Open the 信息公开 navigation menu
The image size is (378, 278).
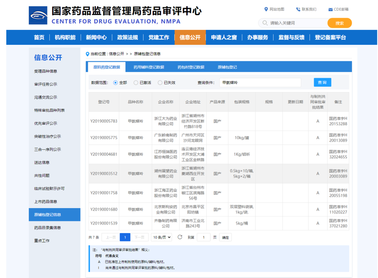coord(190,37)
